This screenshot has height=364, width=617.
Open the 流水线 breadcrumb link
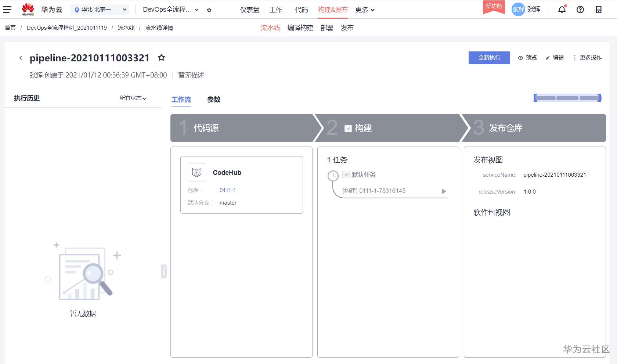coord(126,28)
